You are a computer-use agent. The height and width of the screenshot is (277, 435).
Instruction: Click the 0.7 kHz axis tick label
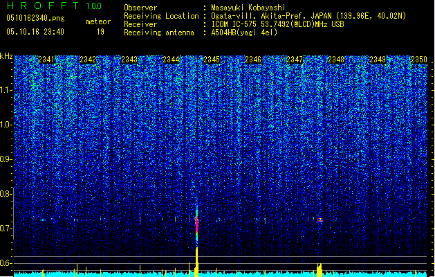[x=6, y=229]
